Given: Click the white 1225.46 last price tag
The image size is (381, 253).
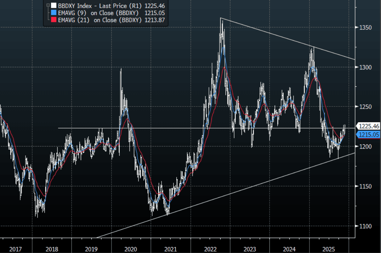Looking at the screenshot, I should click(x=369, y=126).
